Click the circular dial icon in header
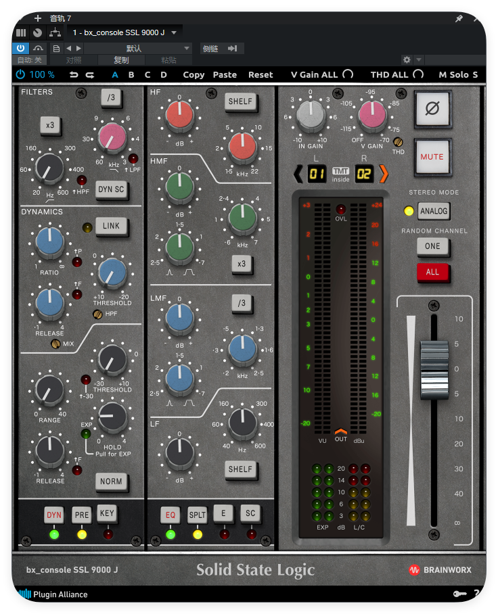The height and width of the screenshot is (614, 498). pos(38,32)
